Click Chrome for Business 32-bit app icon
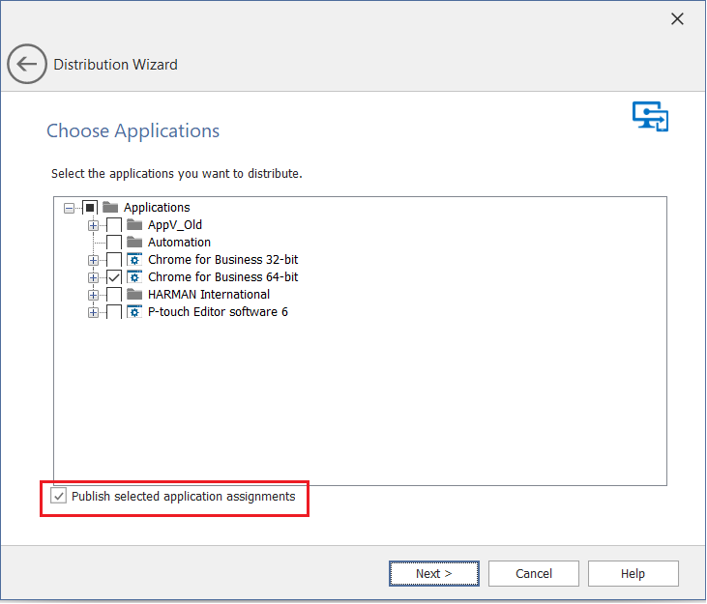Viewport: 707px width, 604px height. pyautogui.click(x=134, y=260)
